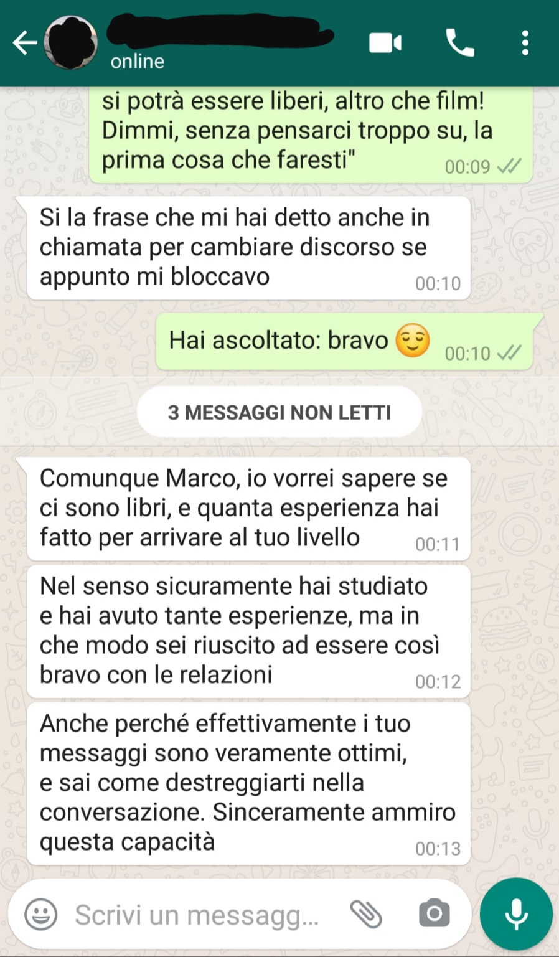Open contact info via the online status
This screenshot has width=559, height=957.
point(138,61)
